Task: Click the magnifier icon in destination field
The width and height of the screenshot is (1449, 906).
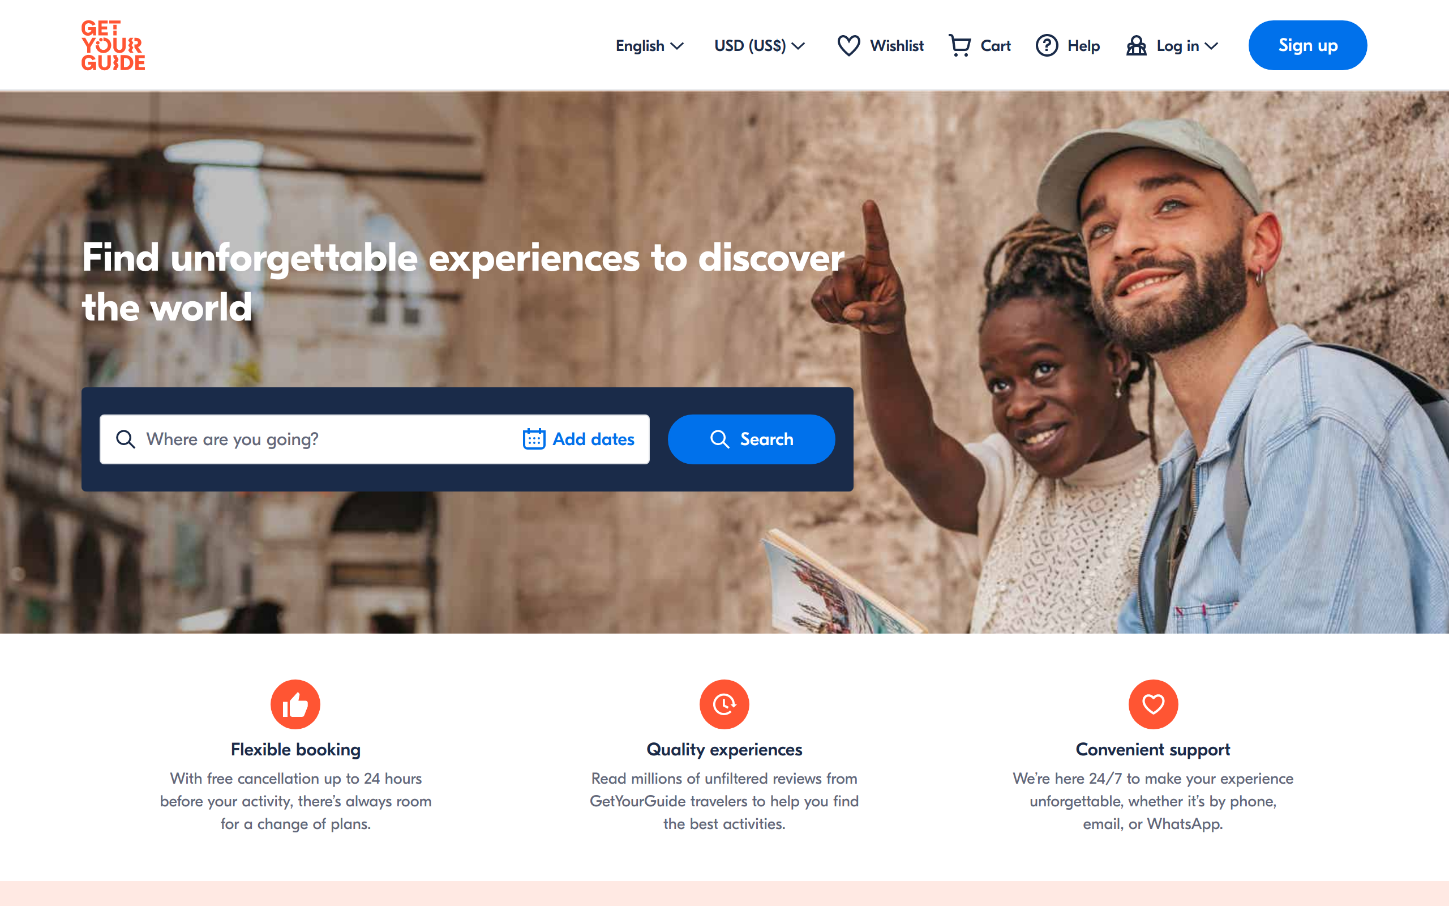Action: pos(125,439)
